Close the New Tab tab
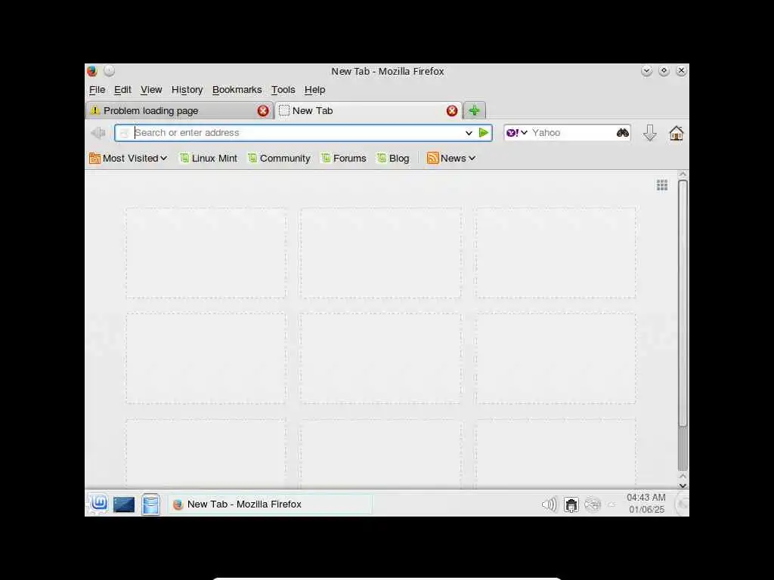The width and height of the screenshot is (774, 580). pos(452,111)
